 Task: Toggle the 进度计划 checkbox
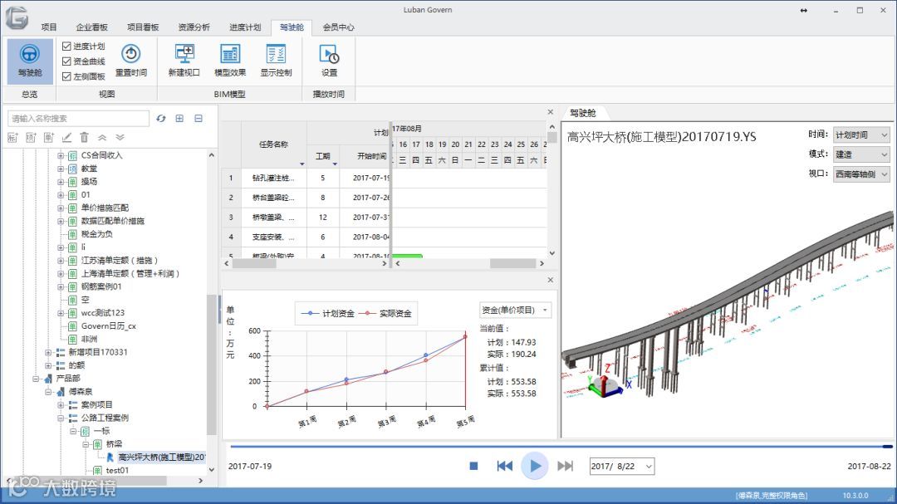click(x=66, y=46)
